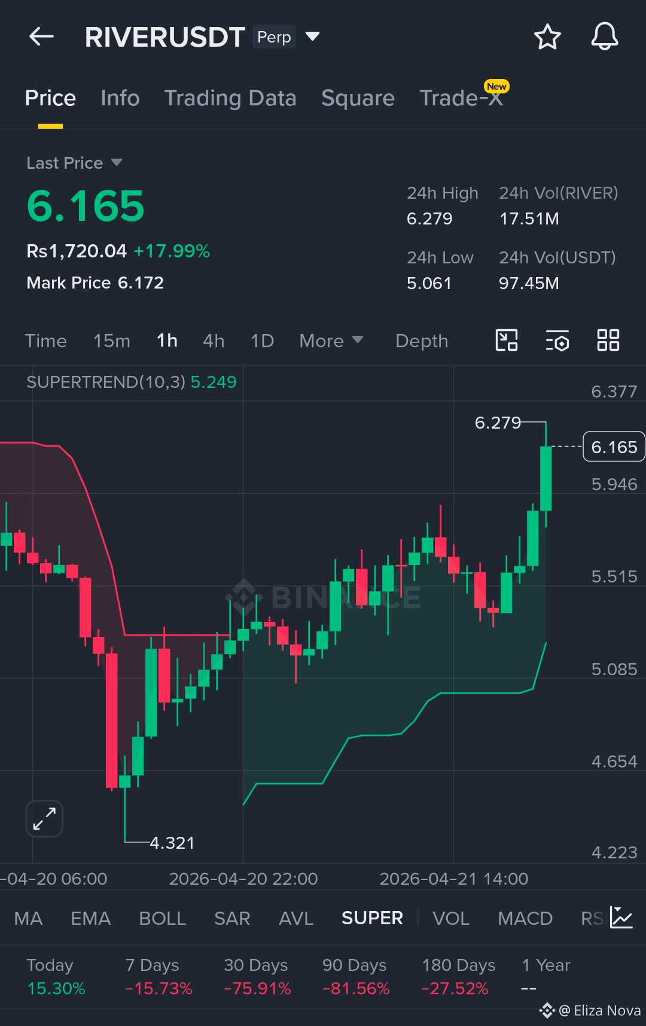
Task: Select the 1D timeframe
Action: [262, 341]
